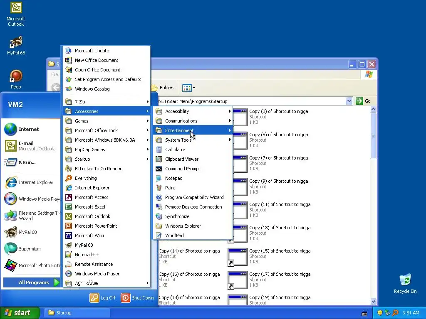Open MyPal 68 desktop shortcut
Image resolution: width=426 pixels, height=319 pixels.
tap(16, 45)
